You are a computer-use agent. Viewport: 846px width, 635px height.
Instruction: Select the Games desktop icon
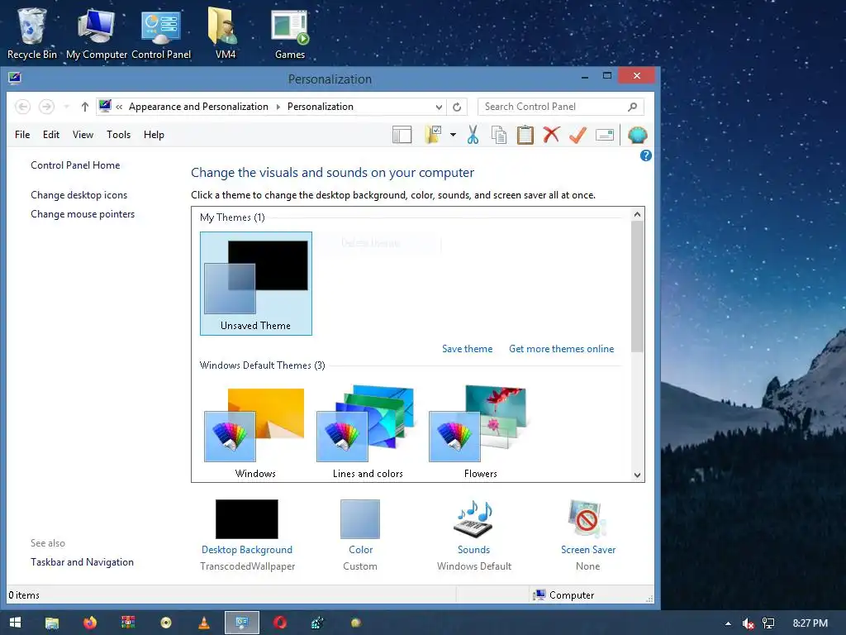click(290, 32)
